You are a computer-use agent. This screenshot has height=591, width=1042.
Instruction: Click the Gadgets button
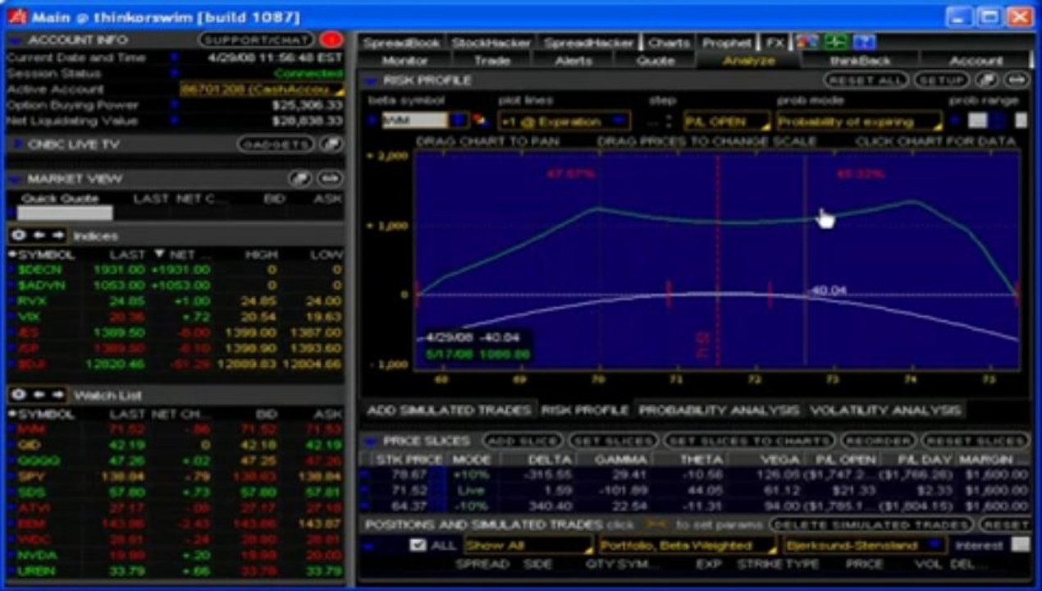[276, 144]
